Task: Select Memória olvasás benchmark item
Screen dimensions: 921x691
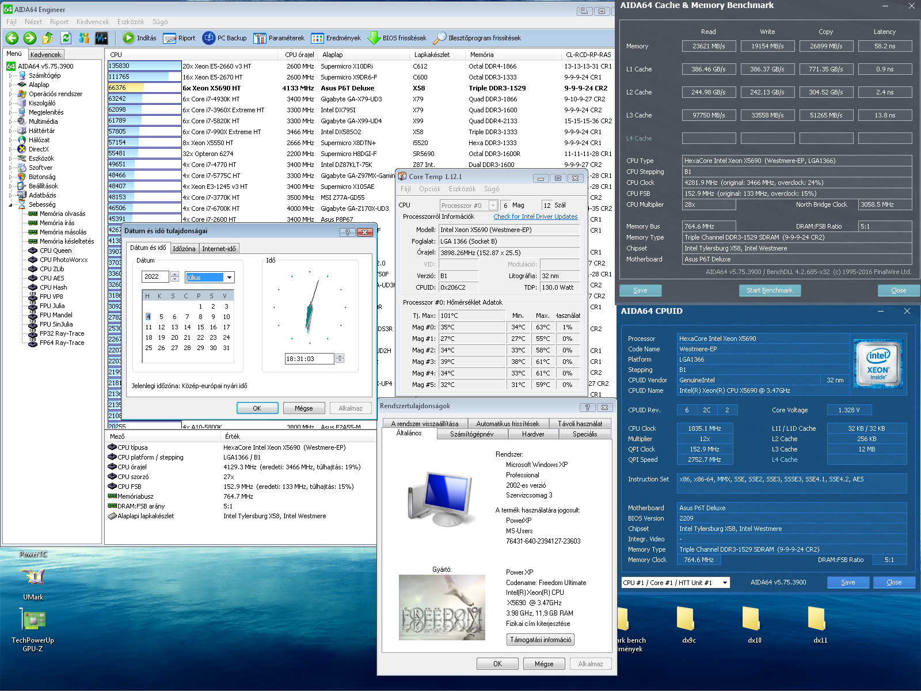Action: 62,214
